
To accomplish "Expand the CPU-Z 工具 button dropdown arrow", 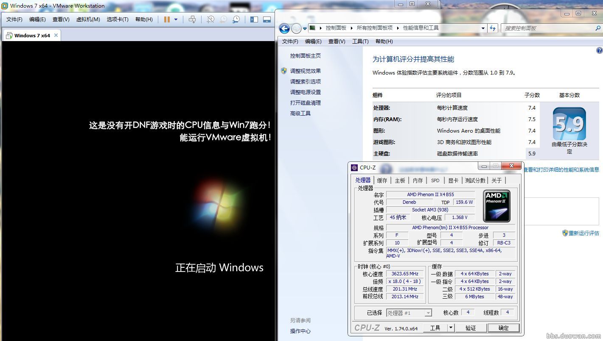I will (x=451, y=328).
